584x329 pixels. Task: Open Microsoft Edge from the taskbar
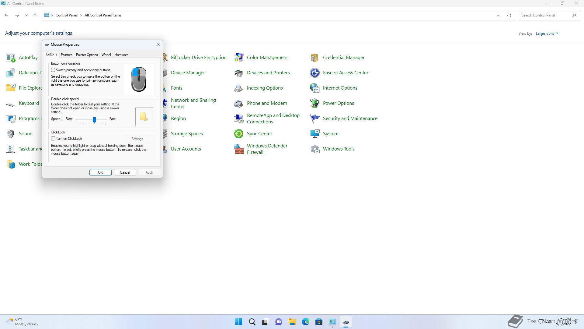pos(306,322)
